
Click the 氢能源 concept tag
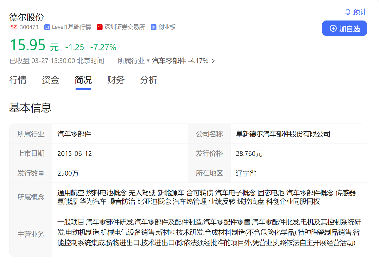(x=68, y=201)
